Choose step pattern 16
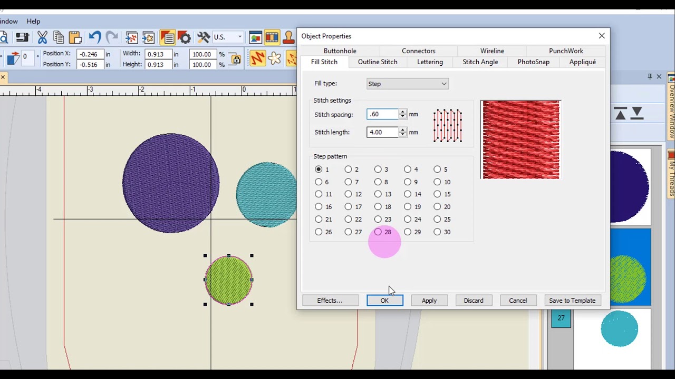This screenshot has width=675, height=379. (319, 207)
